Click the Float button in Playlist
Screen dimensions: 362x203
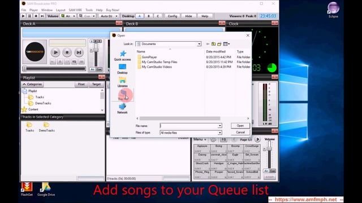[x=81, y=84]
